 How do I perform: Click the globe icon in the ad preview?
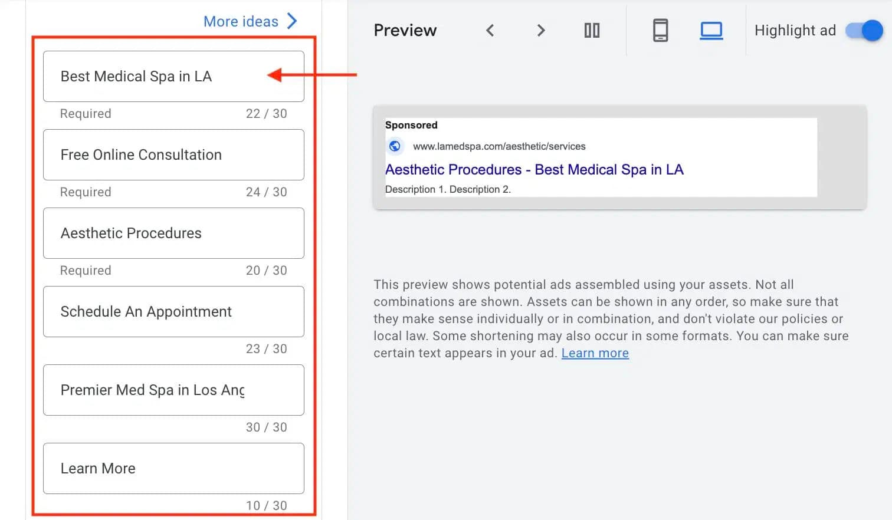(395, 146)
